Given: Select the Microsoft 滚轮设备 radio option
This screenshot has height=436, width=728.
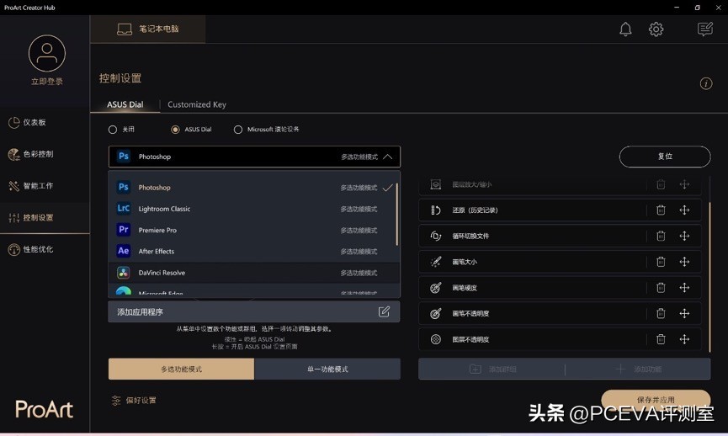Looking at the screenshot, I should point(237,130).
